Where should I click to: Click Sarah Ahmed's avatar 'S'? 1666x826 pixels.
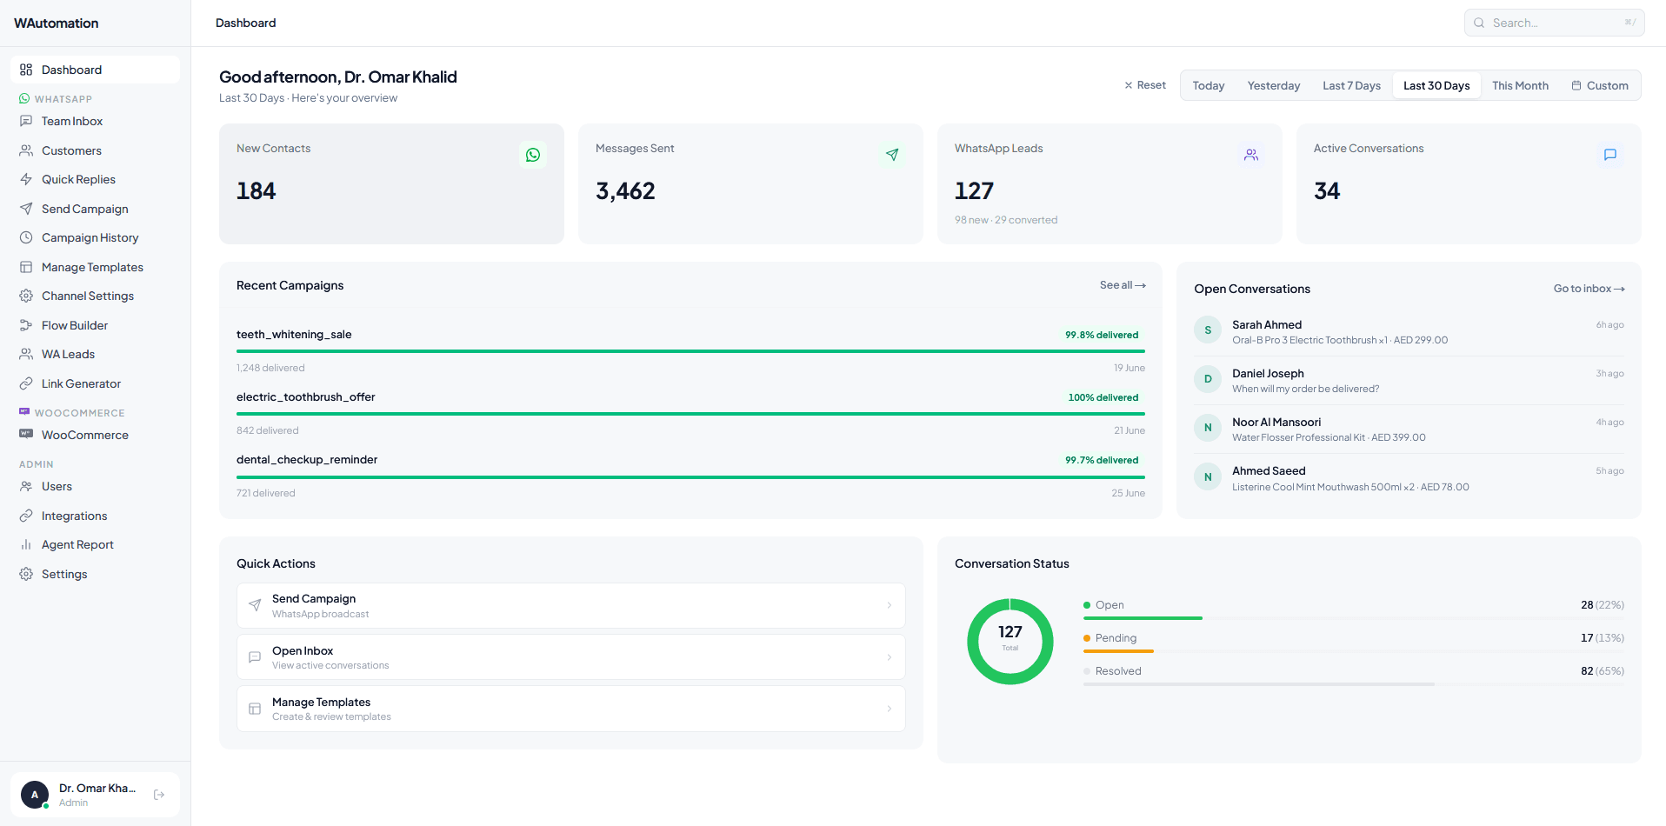point(1208,330)
